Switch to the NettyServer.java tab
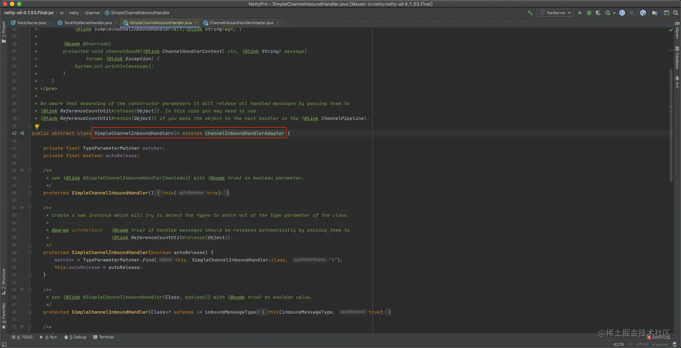681x348 pixels. point(32,23)
